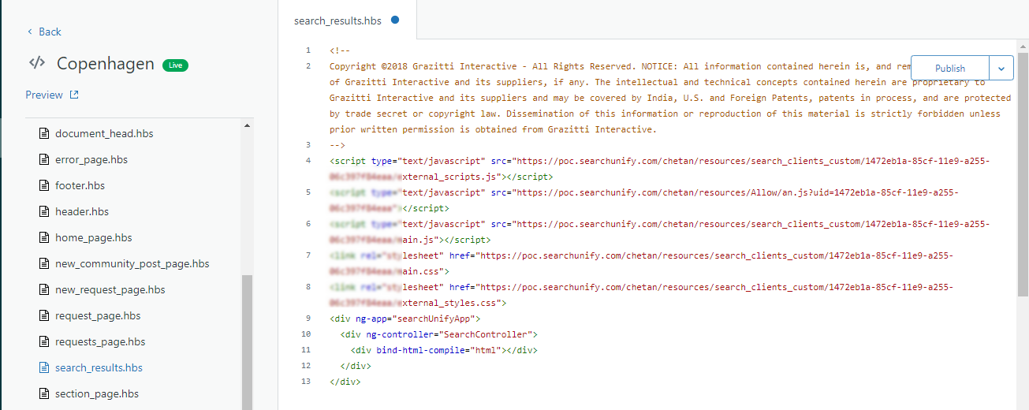The image size is (1029, 410).
Task: Open new_community_post_page.hbs template
Action: 132,263
